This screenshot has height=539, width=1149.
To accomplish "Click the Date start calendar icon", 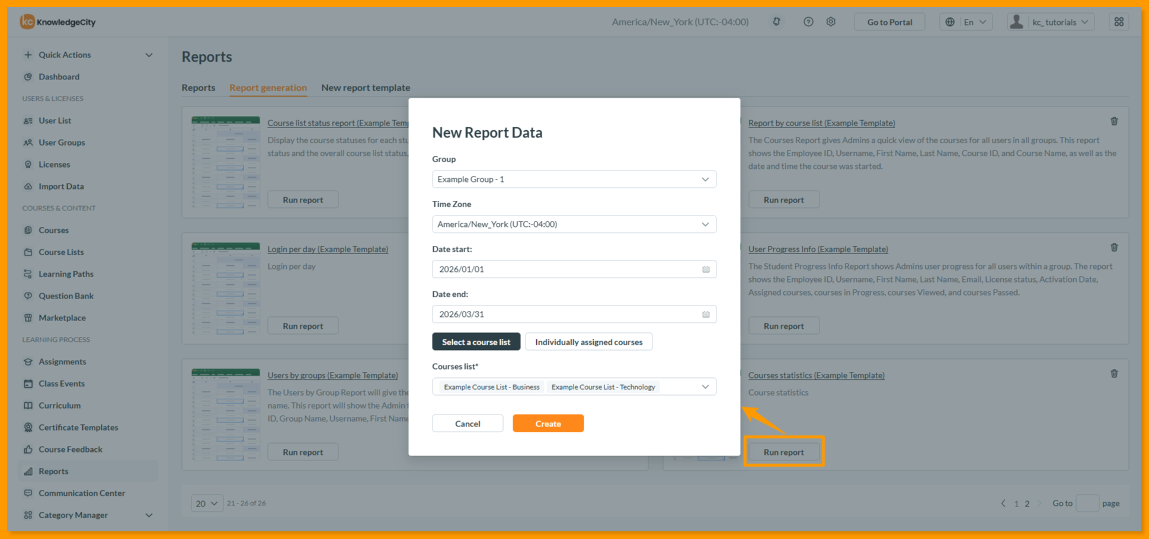I will click(x=706, y=269).
